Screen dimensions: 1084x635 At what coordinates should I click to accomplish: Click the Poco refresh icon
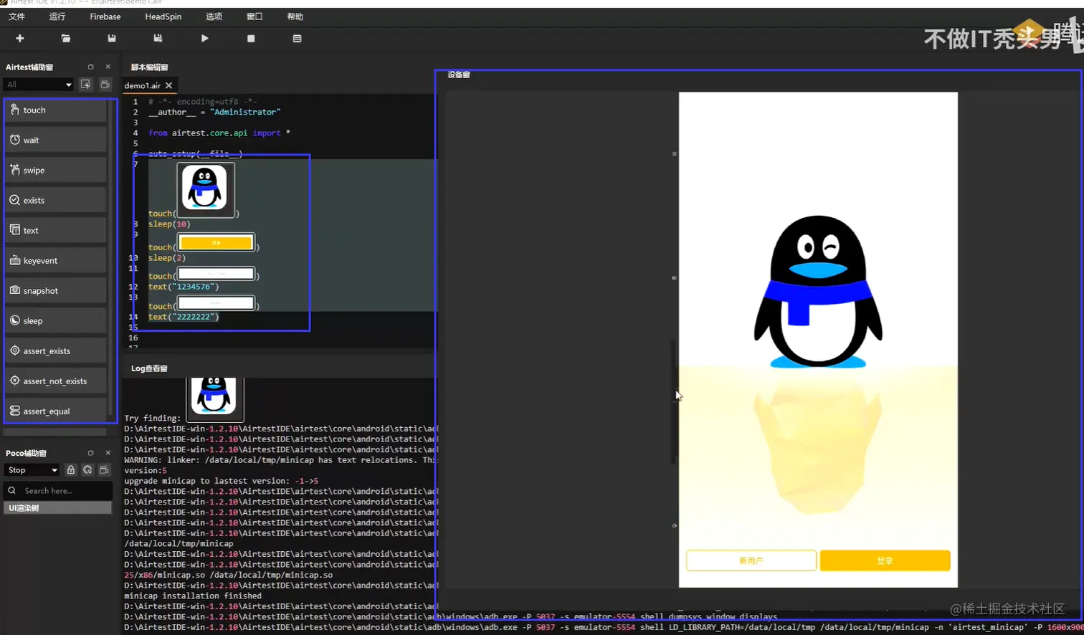coord(87,470)
